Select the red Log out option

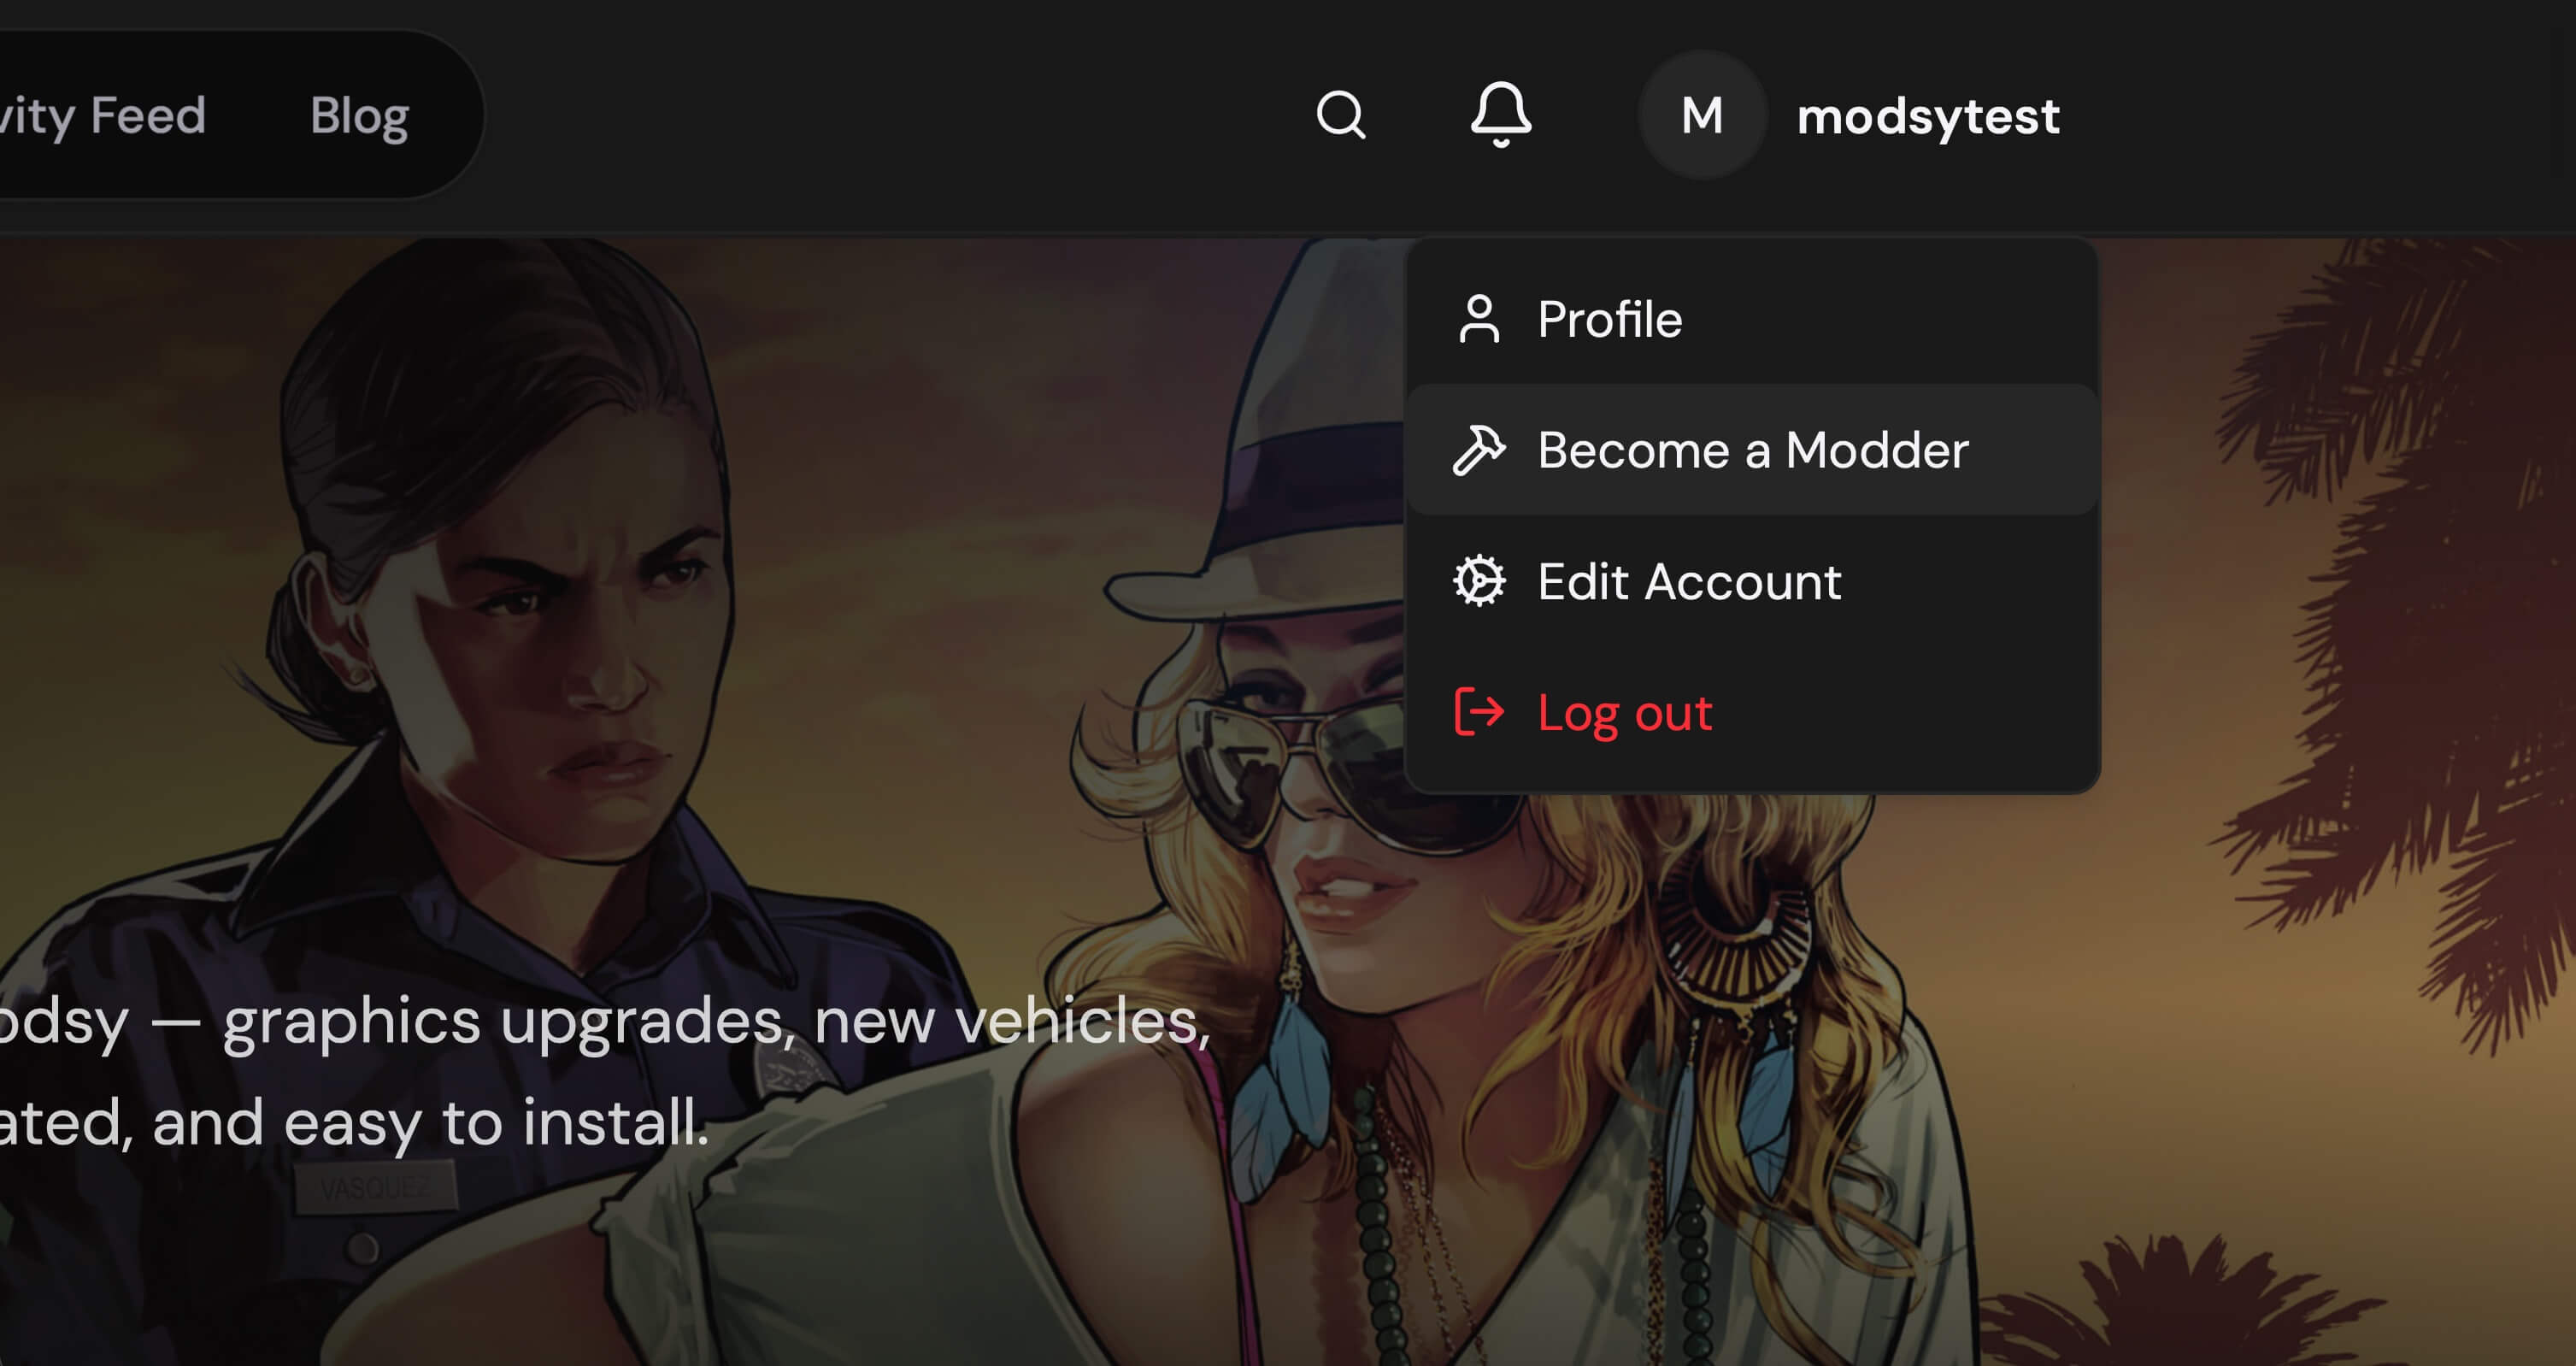click(x=1752, y=712)
